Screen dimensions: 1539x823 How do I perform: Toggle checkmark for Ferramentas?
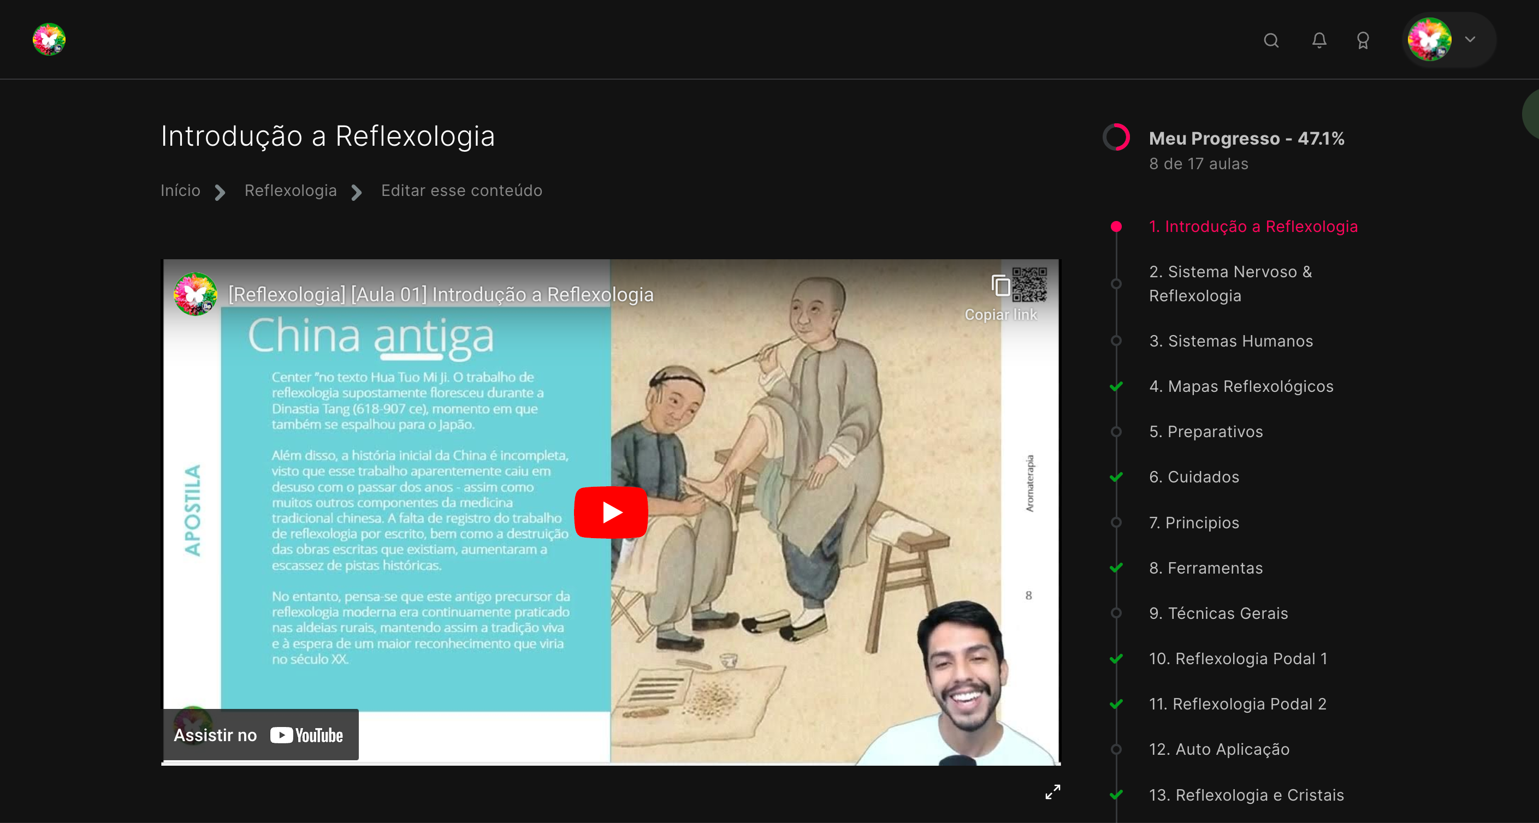click(1116, 568)
